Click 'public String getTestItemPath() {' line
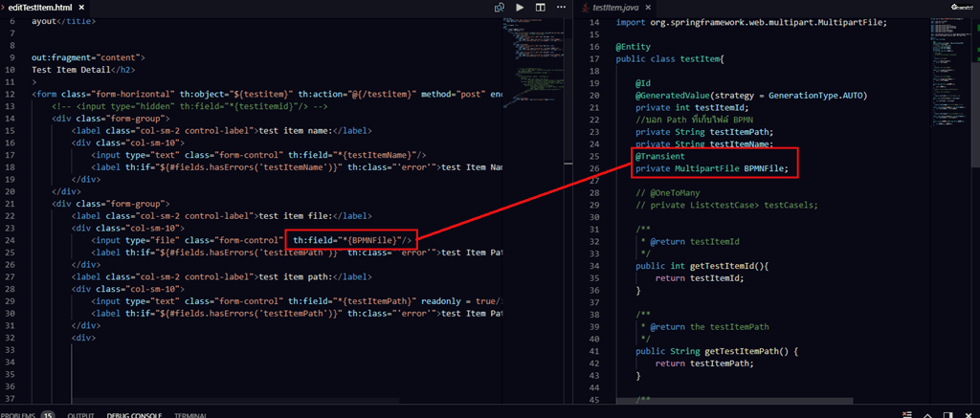Screen dimensions: 980x418 point(718,351)
